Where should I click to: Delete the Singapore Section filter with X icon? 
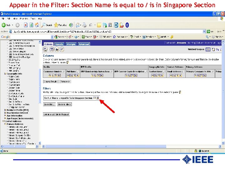[97, 98]
